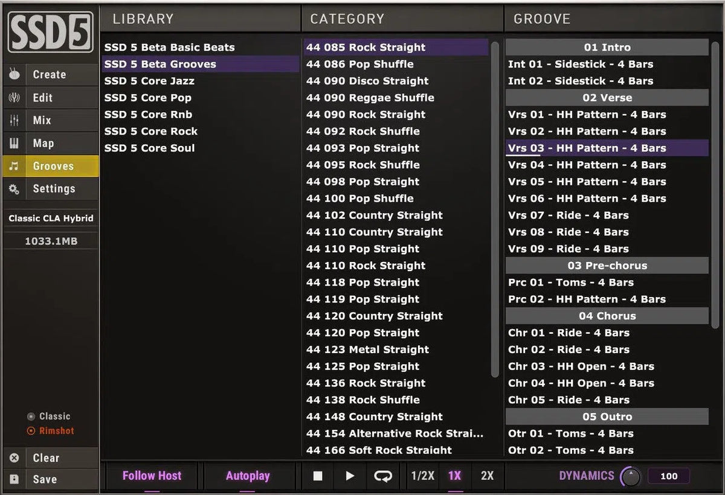Collapse the 04 Chorus groove section

(x=607, y=316)
